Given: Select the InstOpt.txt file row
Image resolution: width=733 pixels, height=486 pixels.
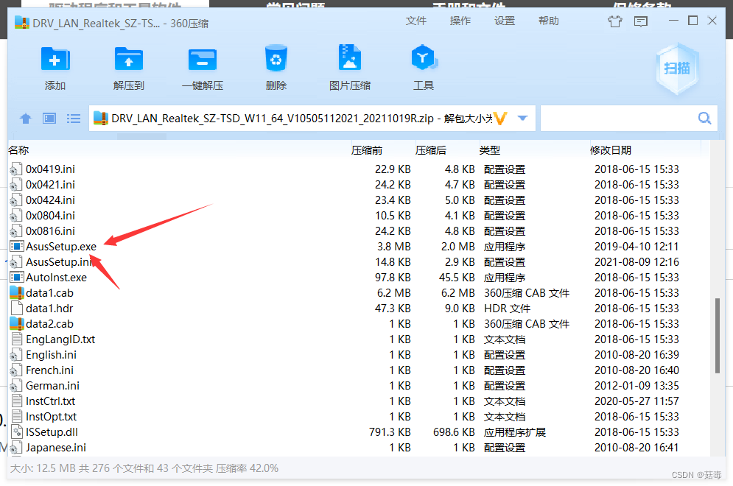Looking at the screenshot, I should click(357, 416).
